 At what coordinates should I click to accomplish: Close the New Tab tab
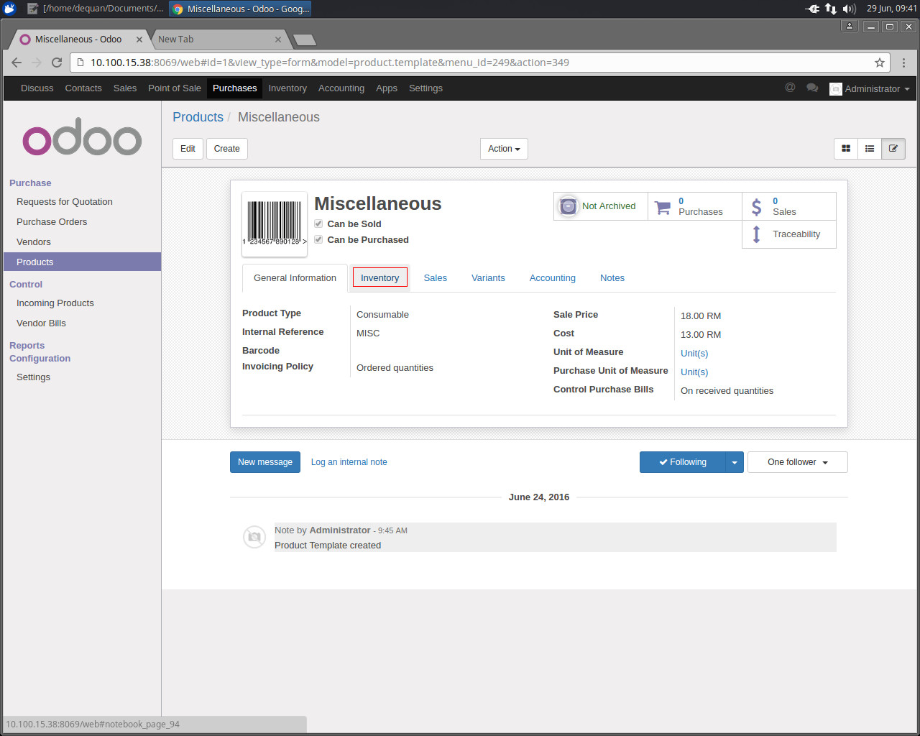[x=278, y=40]
